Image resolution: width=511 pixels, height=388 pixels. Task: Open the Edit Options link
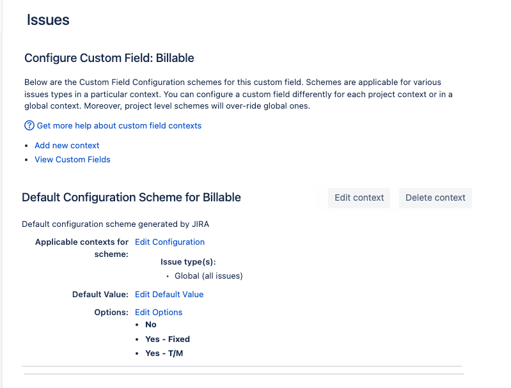click(x=159, y=313)
